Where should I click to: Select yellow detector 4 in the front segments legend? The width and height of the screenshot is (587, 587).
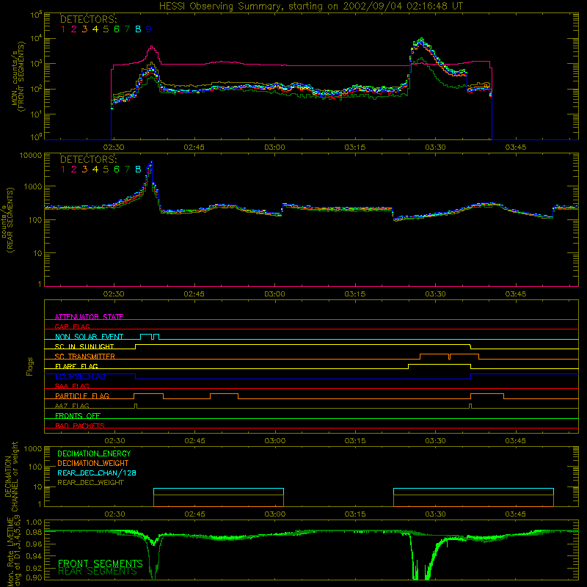click(95, 29)
